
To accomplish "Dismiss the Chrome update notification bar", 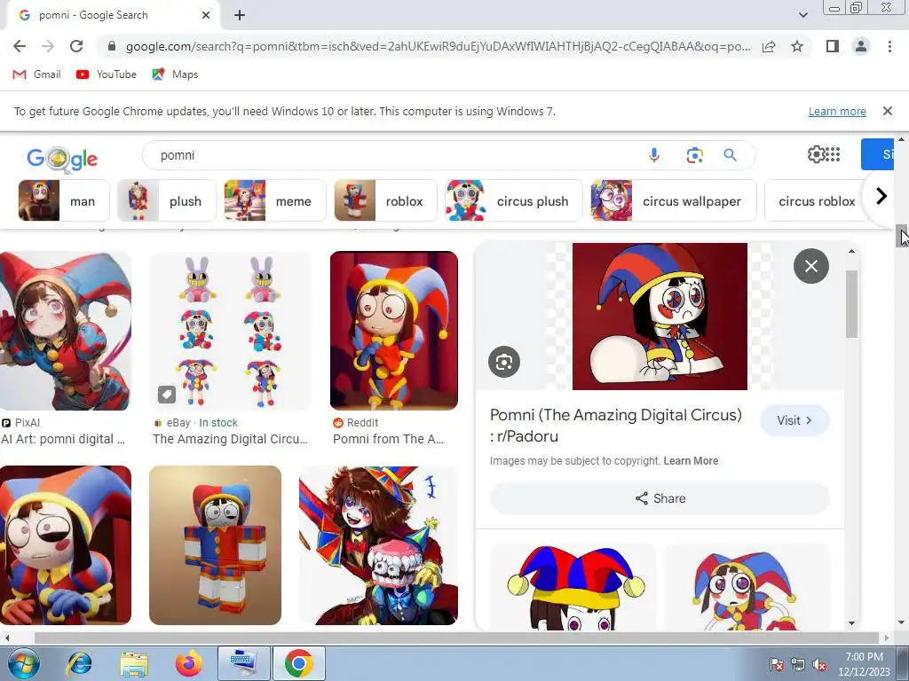I will (887, 111).
